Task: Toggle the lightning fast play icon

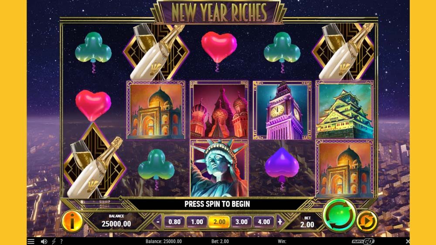Action: coord(54,242)
